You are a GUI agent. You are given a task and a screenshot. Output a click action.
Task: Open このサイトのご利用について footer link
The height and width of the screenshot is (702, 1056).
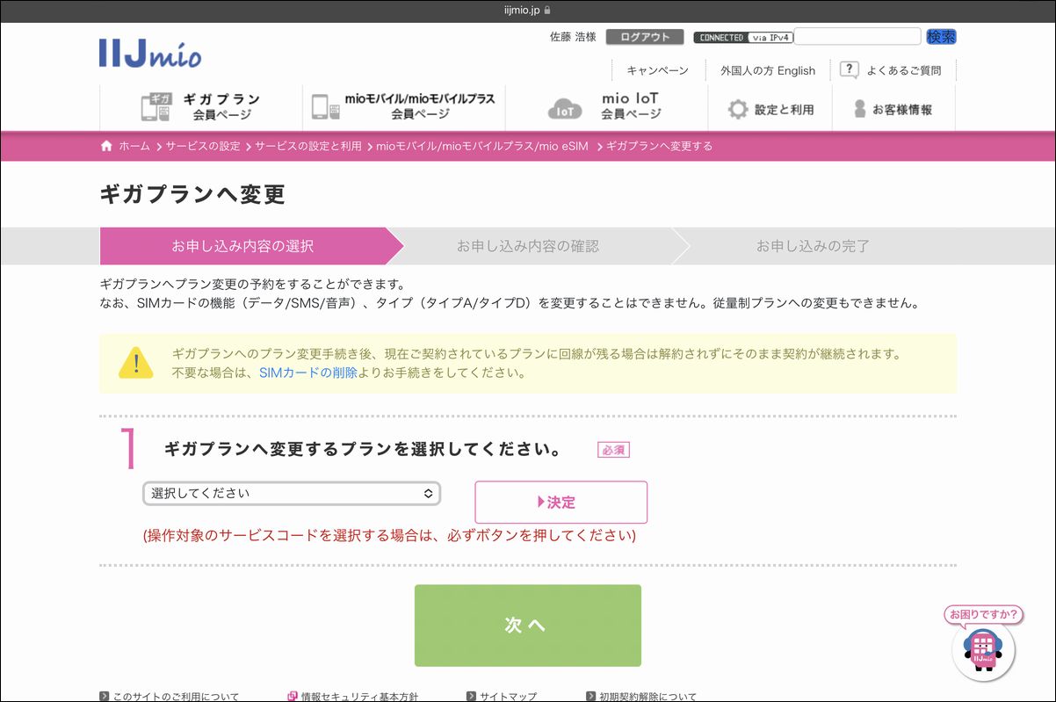coord(176,697)
